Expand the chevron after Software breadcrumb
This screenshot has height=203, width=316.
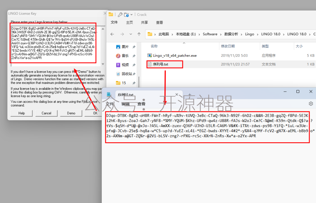tap(221, 34)
